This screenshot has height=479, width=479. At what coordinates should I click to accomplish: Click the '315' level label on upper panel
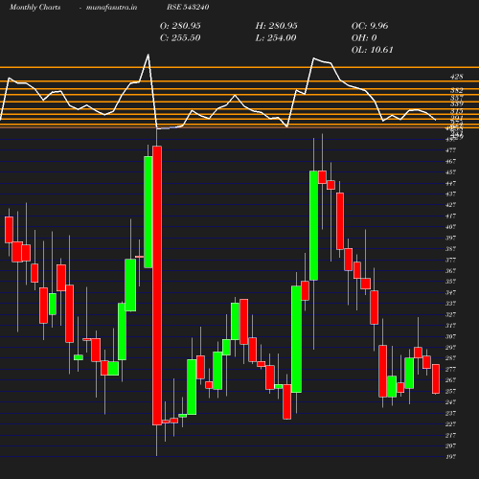tap(457, 111)
